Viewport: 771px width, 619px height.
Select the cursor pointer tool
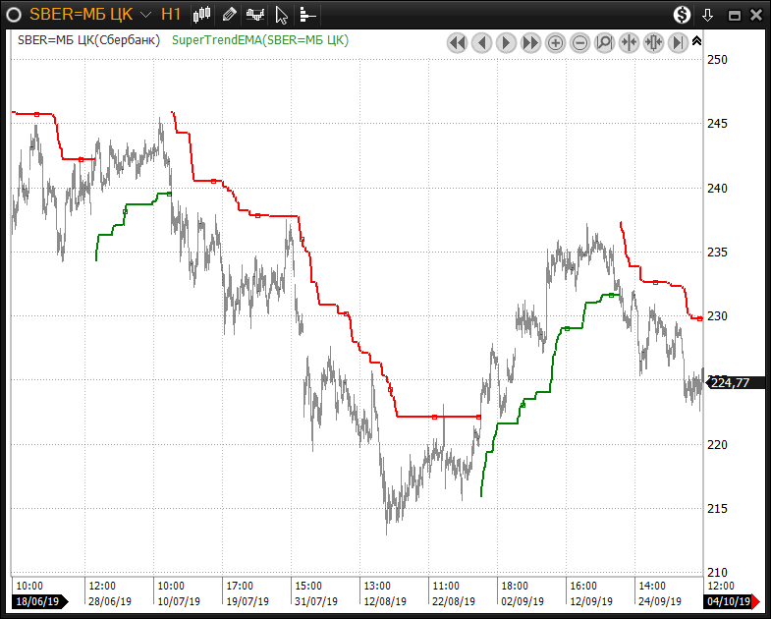click(282, 15)
